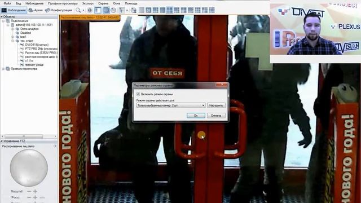
Task: Select трекинг улица camera in tree
Action: pos(34,65)
